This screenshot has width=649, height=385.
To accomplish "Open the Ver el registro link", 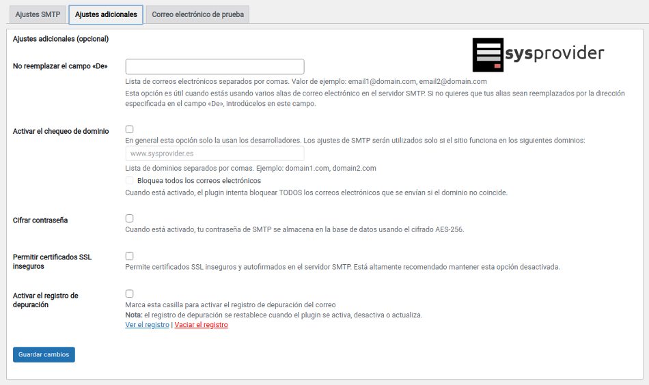I will (x=147, y=325).
